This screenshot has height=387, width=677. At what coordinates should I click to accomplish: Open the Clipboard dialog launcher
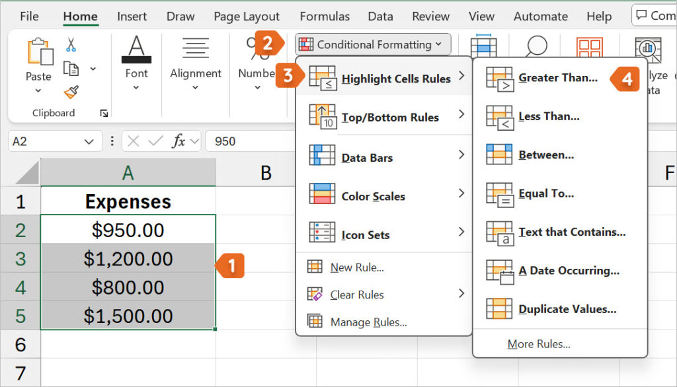click(104, 113)
